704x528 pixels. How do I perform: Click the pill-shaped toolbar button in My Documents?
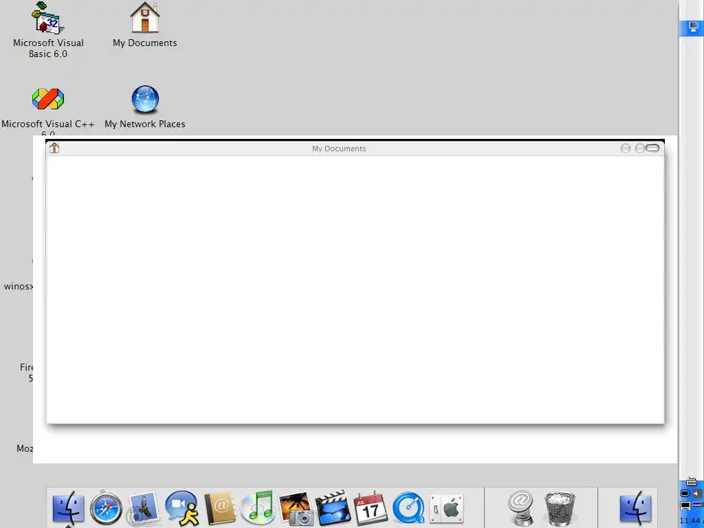click(x=652, y=148)
